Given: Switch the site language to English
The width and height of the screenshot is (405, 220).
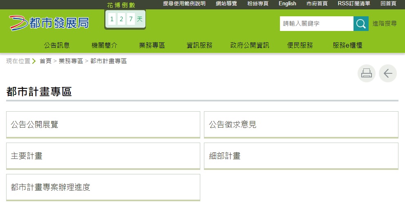Looking at the screenshot, I should (x=287, y=4).
